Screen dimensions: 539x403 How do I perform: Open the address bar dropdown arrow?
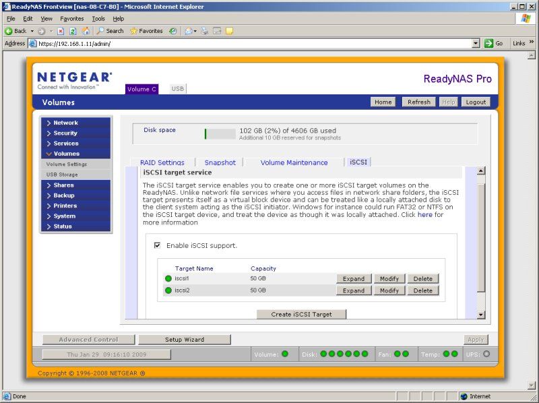pyautogui.click(x=476, y=43)
